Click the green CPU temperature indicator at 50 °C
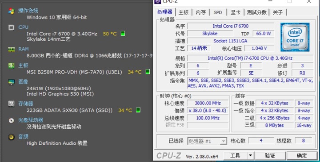Screen dimensions: 320x162 123,33
